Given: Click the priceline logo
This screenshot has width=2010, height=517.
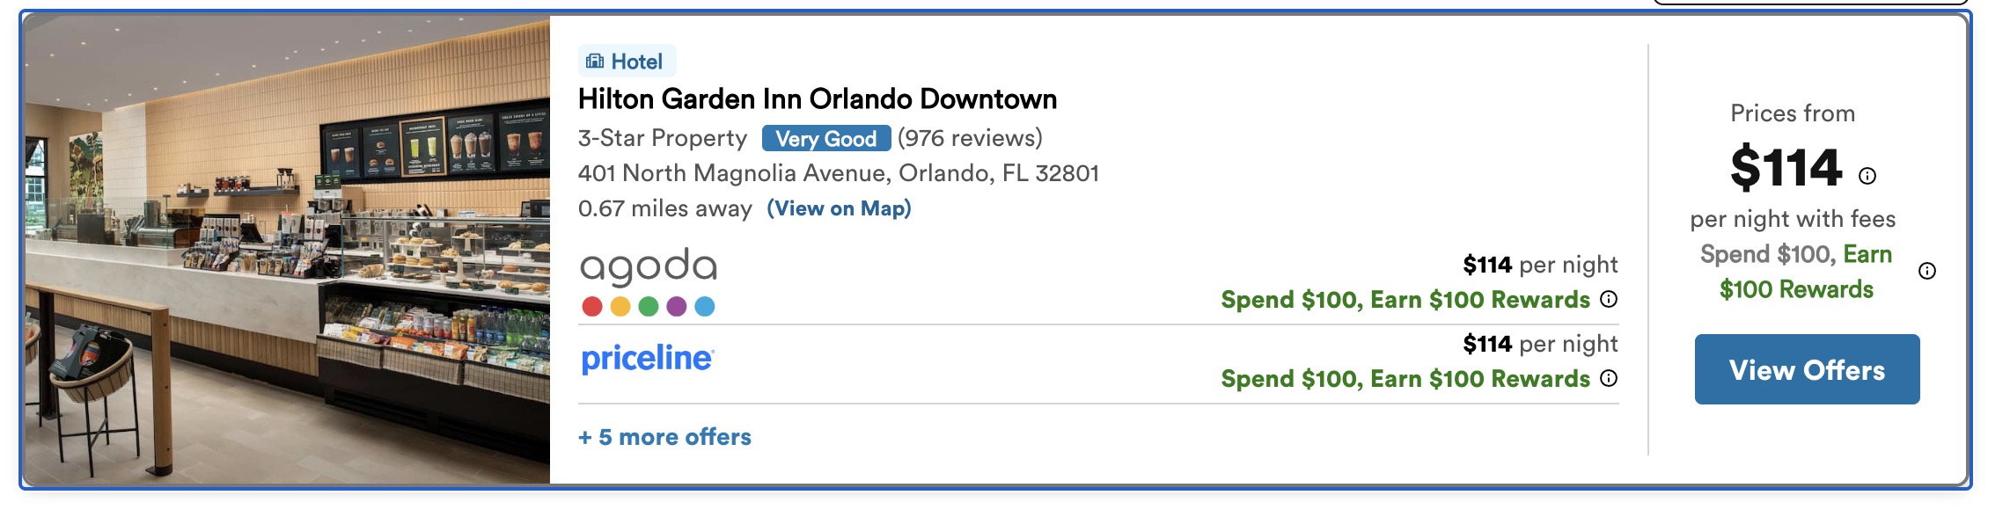Looking at the screenshot, I should pos(648,359).
